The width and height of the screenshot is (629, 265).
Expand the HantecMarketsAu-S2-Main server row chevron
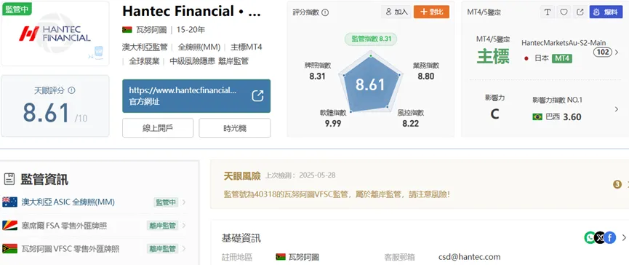pos(617,52)
